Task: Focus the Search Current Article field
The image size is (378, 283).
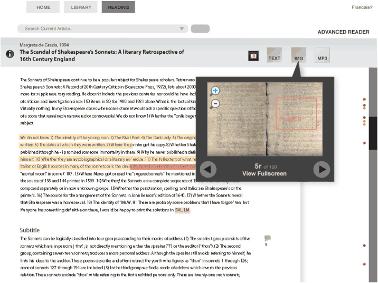Action: (103, 28)
